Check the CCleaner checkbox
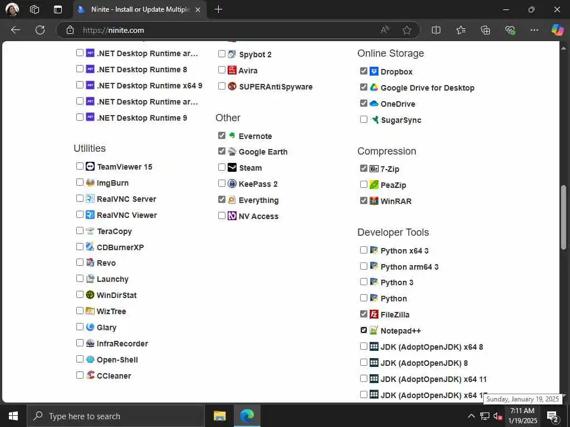 80,375
